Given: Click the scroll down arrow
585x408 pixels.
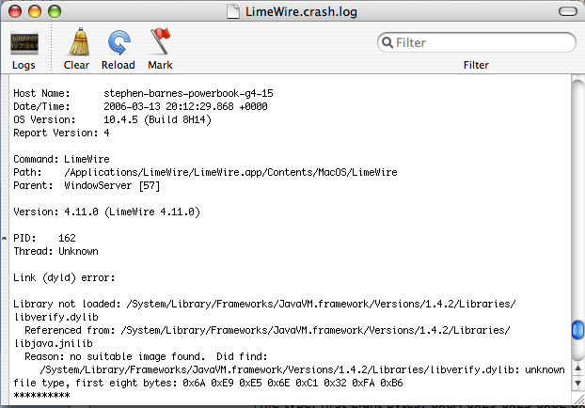Looking at the screenshot, I should (x=577, y=383).
